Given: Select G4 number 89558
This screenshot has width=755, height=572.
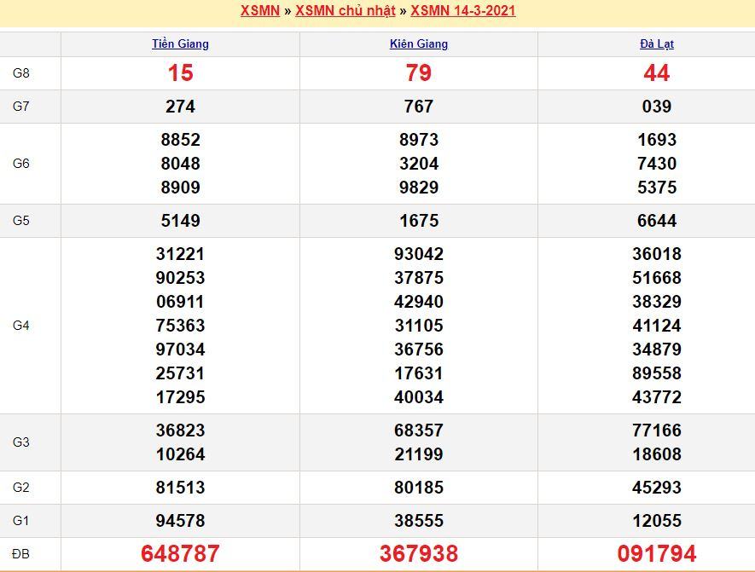Looking at the screenshot, I should 657,373.
